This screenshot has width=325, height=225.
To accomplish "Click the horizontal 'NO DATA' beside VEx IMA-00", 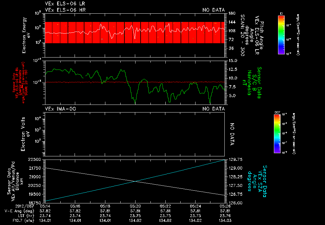I will coord(214,109).
